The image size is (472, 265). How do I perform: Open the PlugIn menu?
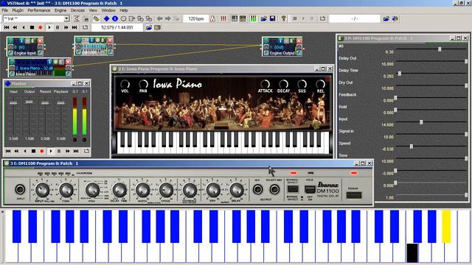click(x=18, y=10)
